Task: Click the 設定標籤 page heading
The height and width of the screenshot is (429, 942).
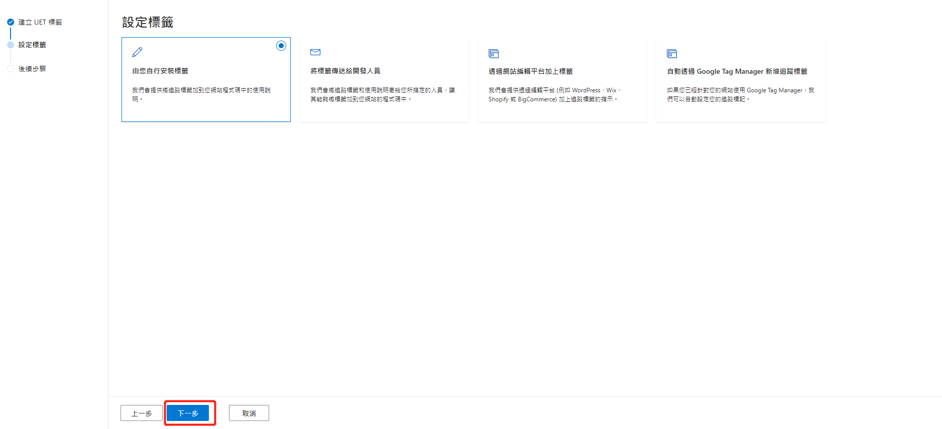Action: [148, 23]
